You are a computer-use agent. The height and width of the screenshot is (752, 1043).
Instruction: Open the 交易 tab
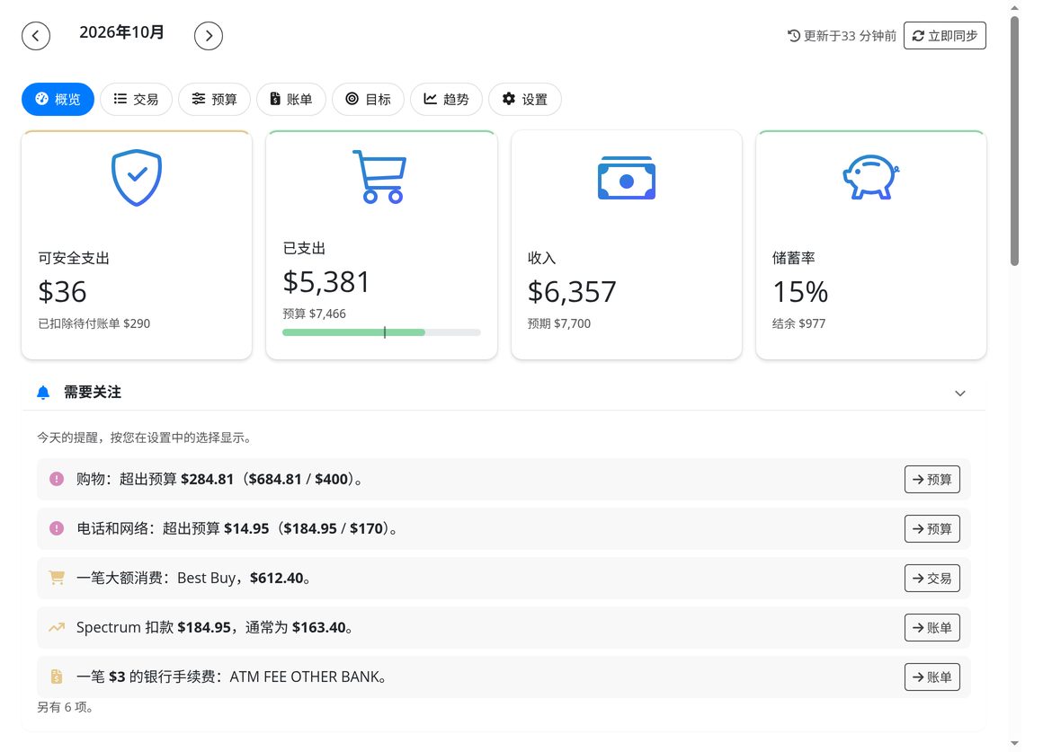pyautogui.click(x=137, y=99)
